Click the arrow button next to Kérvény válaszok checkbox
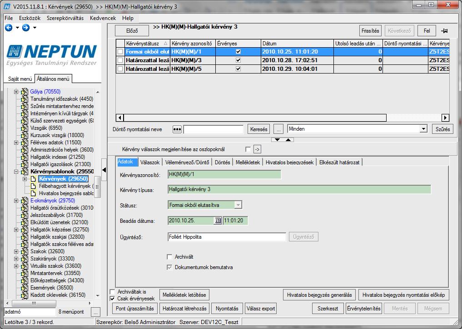The width and height of the screenshot is (462, 329). coord(257,149)
